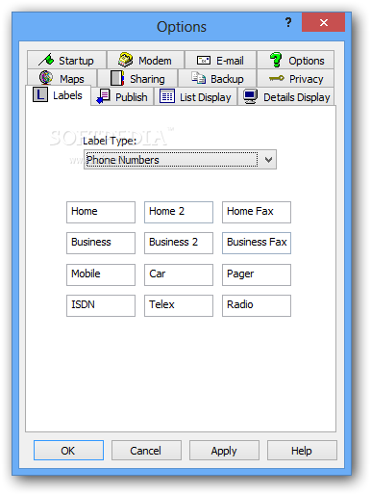Open the Label Type dropdown arrow
Viewport: 371px width, 495px height.
click(268, 160)
